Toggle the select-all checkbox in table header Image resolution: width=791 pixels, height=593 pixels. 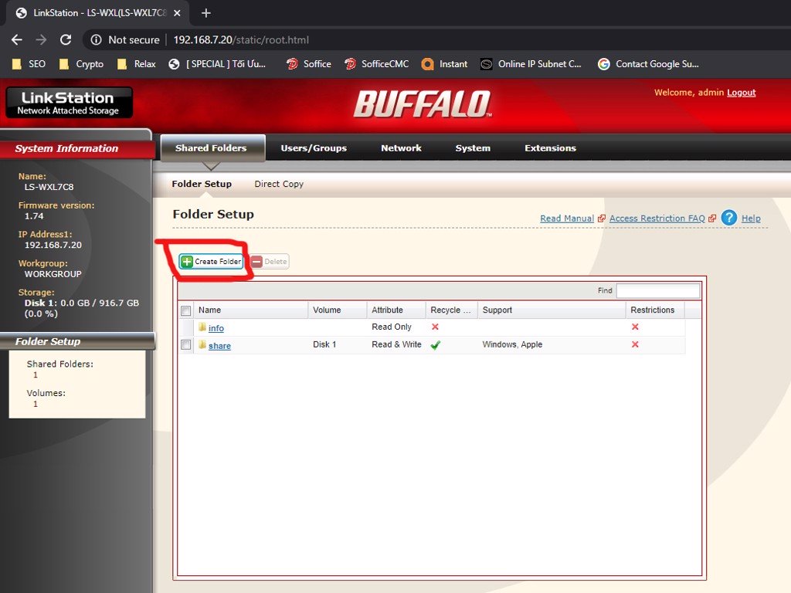coord(185,310)
